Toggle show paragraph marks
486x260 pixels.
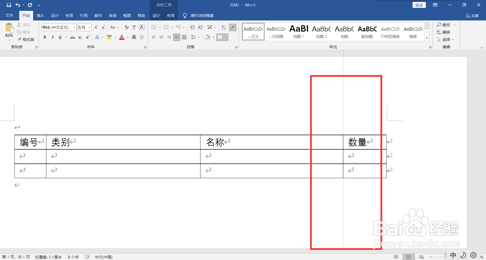(x=233, y=27)
